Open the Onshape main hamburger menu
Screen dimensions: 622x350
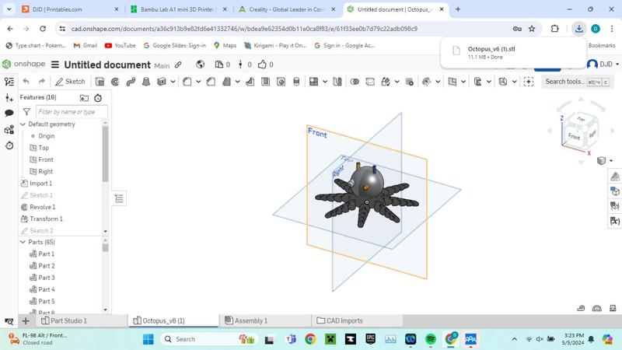[55, 65]
